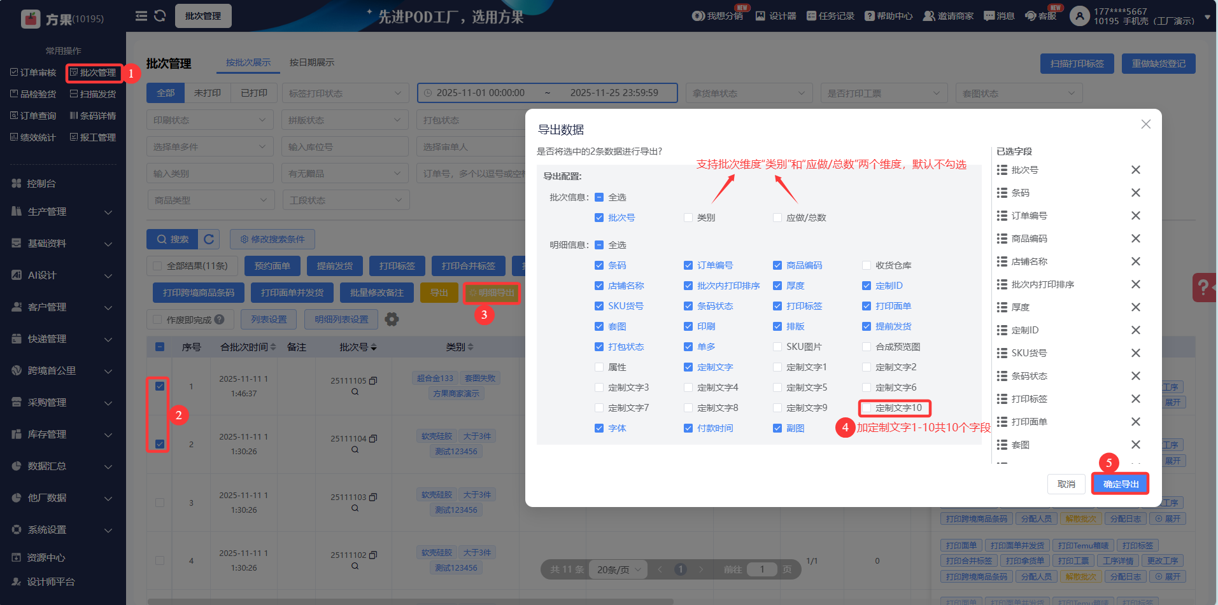Check the 收货仓库 checkbox
This screenshot has width=1218, height=605.
(x=867, y=265)
